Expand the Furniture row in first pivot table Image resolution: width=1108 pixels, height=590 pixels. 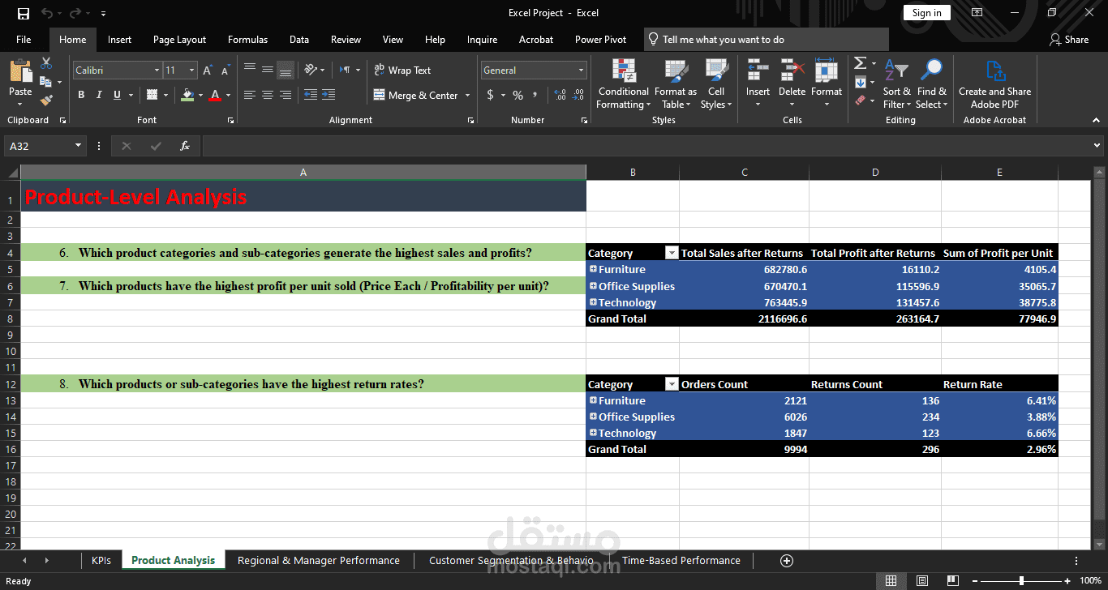[x=593, y=269]
